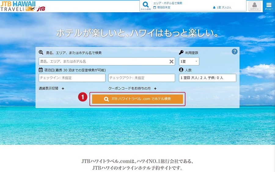Viewport: 275px width, 172px height.
Task: Click the magnifier icon beside the search label
Action: (41, 52)
